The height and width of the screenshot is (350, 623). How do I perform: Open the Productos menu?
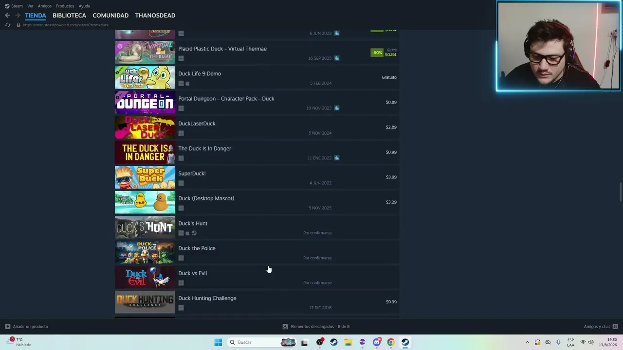65,6
